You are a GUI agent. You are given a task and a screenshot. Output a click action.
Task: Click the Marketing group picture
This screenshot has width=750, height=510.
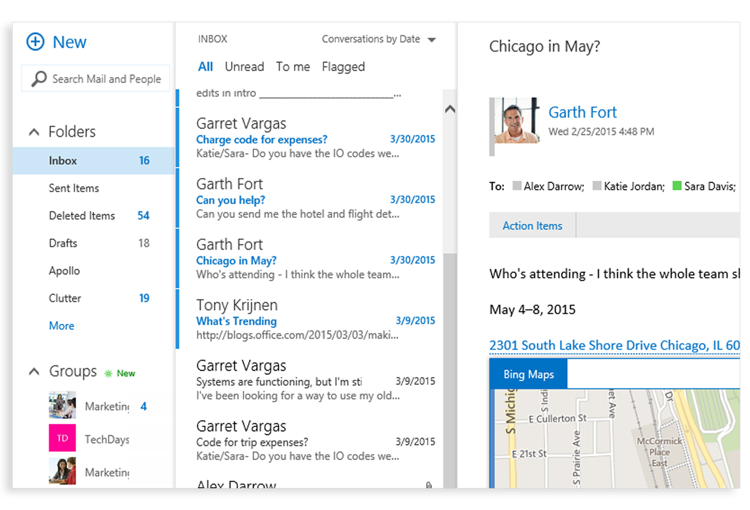[x=62, y=405]
